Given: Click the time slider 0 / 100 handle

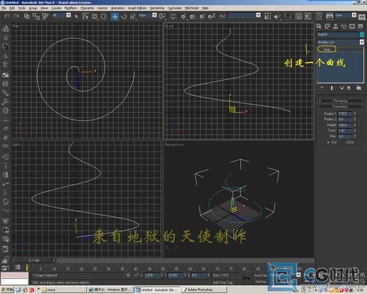Looking at the screenshot, I should [34, 260].
